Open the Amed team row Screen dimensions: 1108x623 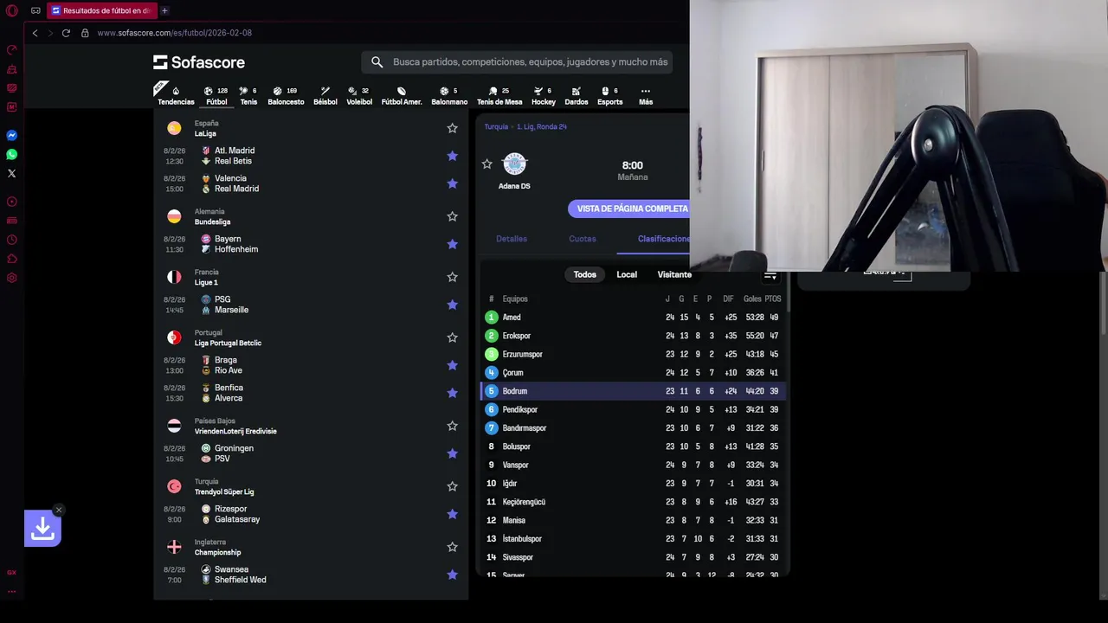coord(633,318)
